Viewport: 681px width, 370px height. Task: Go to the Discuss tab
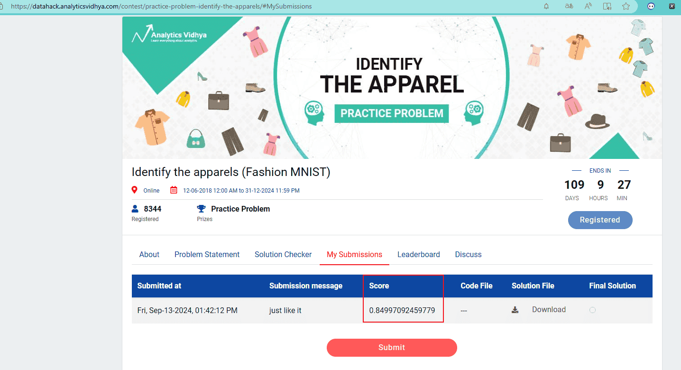[x=468, y=255]
